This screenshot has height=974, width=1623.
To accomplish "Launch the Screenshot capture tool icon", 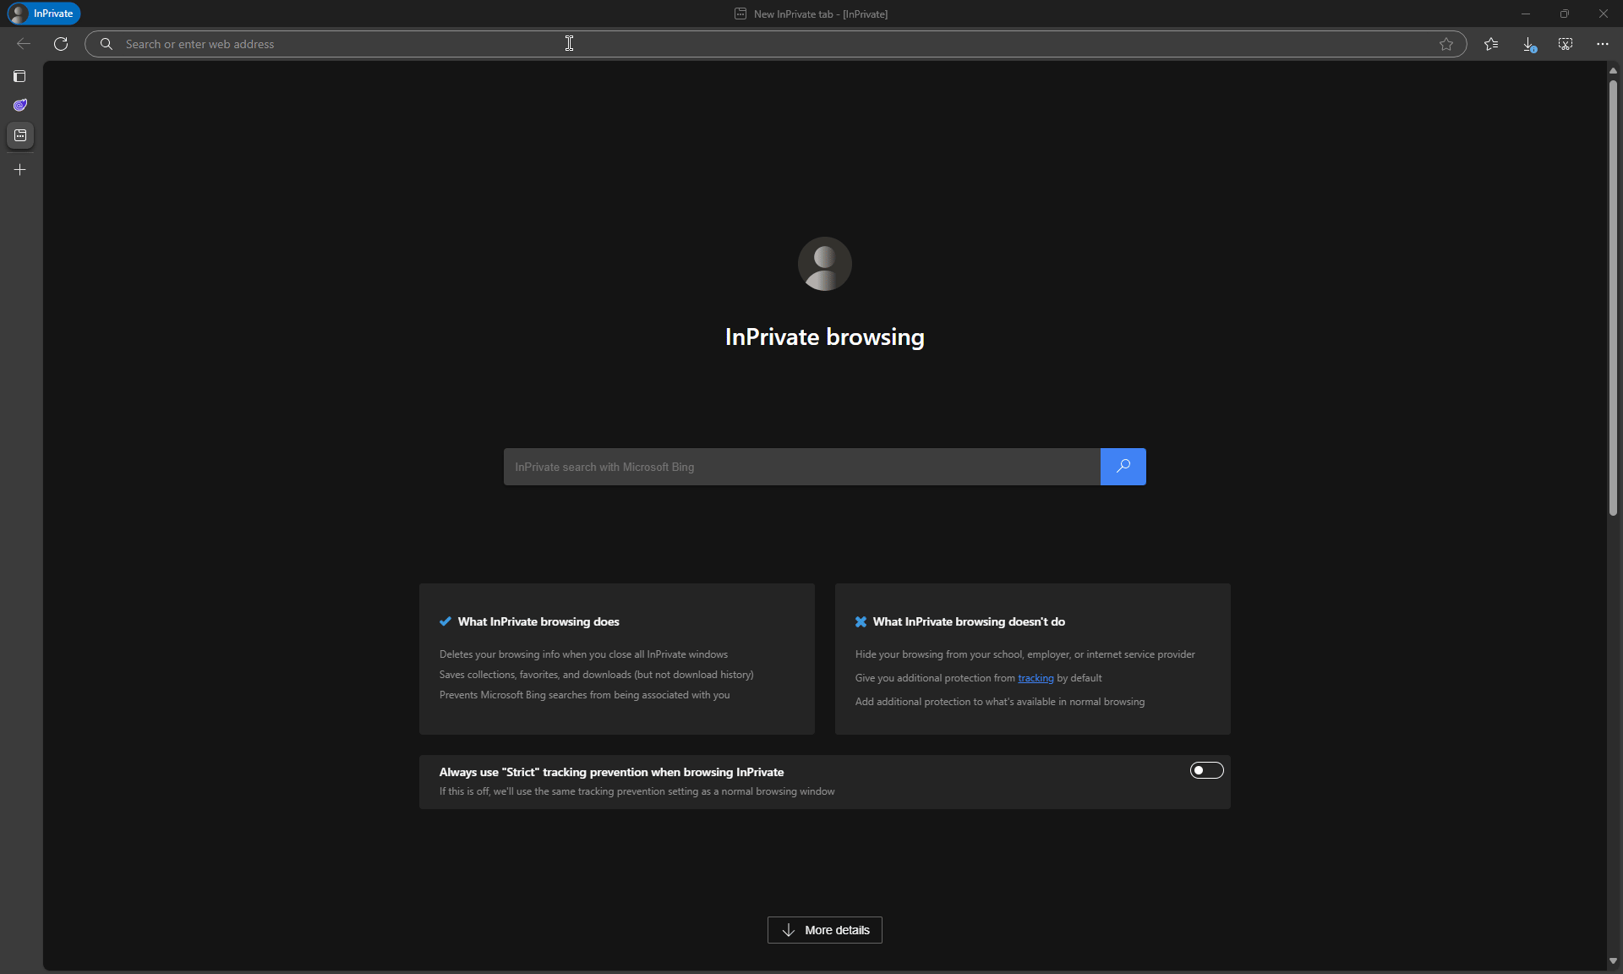I will click(1566, 44).
